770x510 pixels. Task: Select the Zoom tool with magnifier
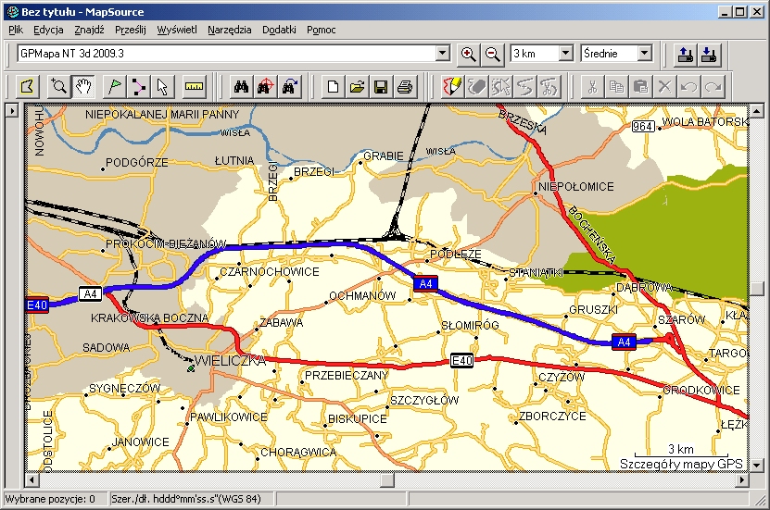coord(59,87)
